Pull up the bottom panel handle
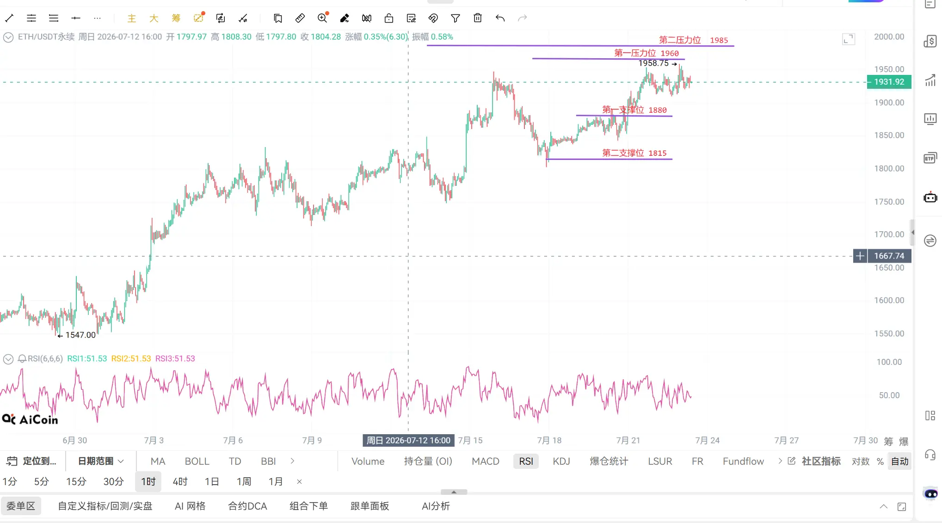This screenshot has height=523, width=942. click(x=454, y=492)
